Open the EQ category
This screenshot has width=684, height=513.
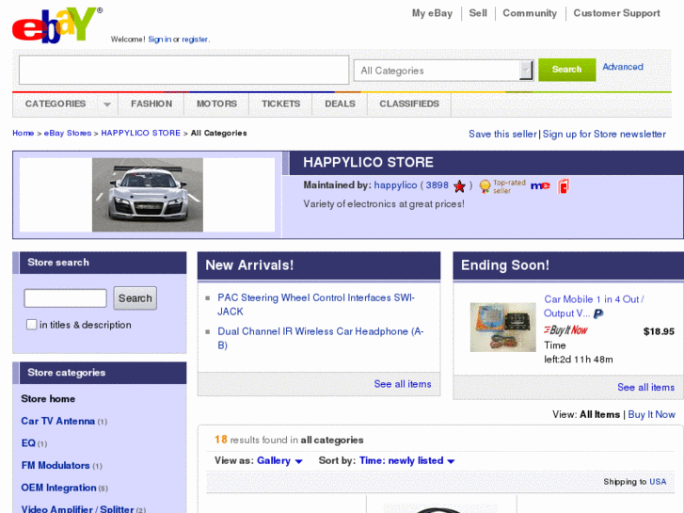click(28, 443)
